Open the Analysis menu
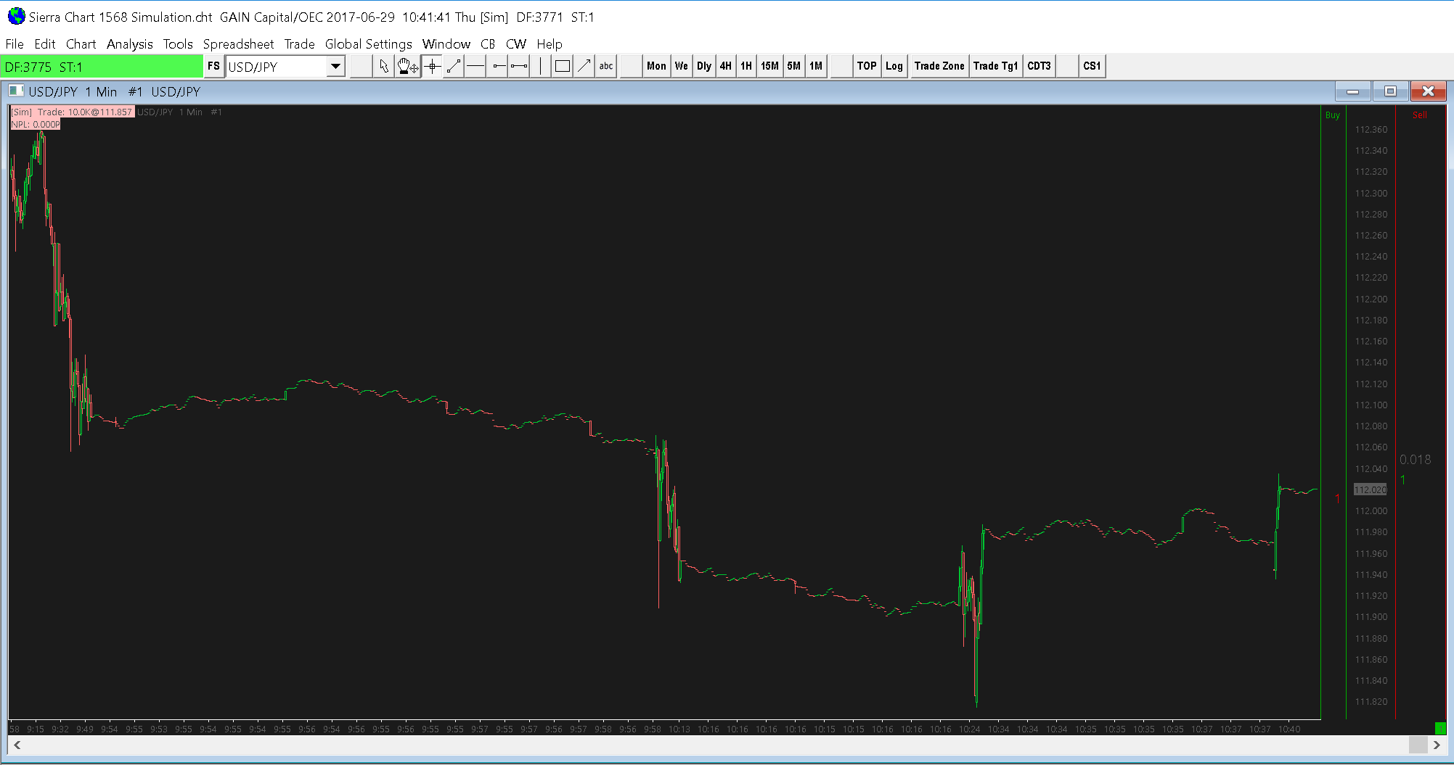 (130, 44)
